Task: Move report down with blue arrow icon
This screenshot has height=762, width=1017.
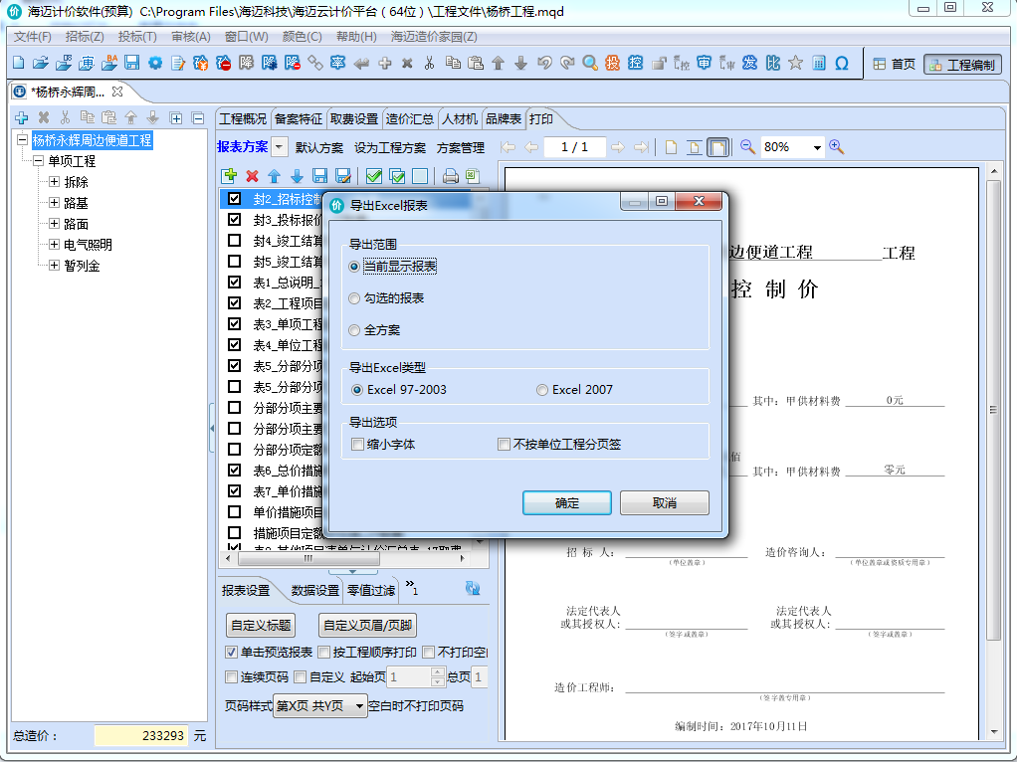Action: (298, 176)
